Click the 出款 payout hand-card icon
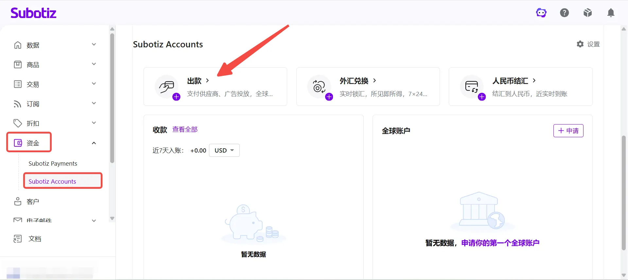The width and height of the screenshot is (628, 280). pos(166,87)
